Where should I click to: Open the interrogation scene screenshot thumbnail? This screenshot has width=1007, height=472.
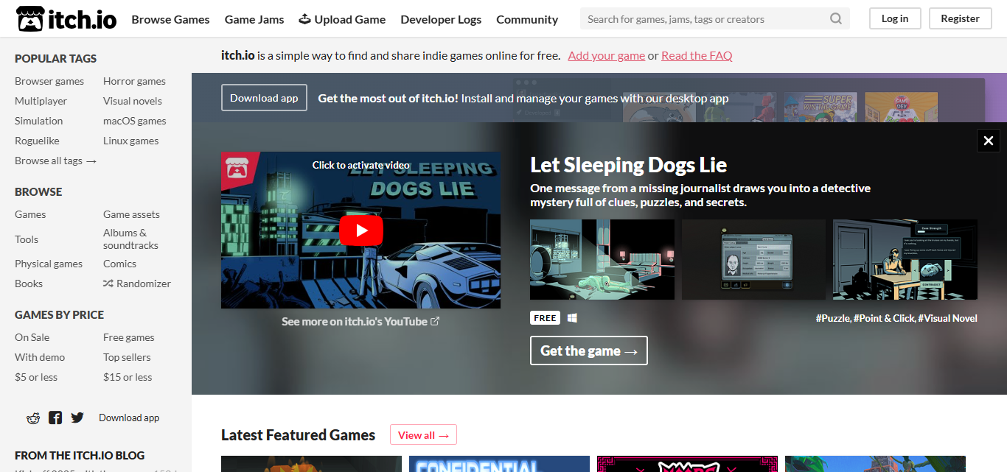click(x=905, y=259)
